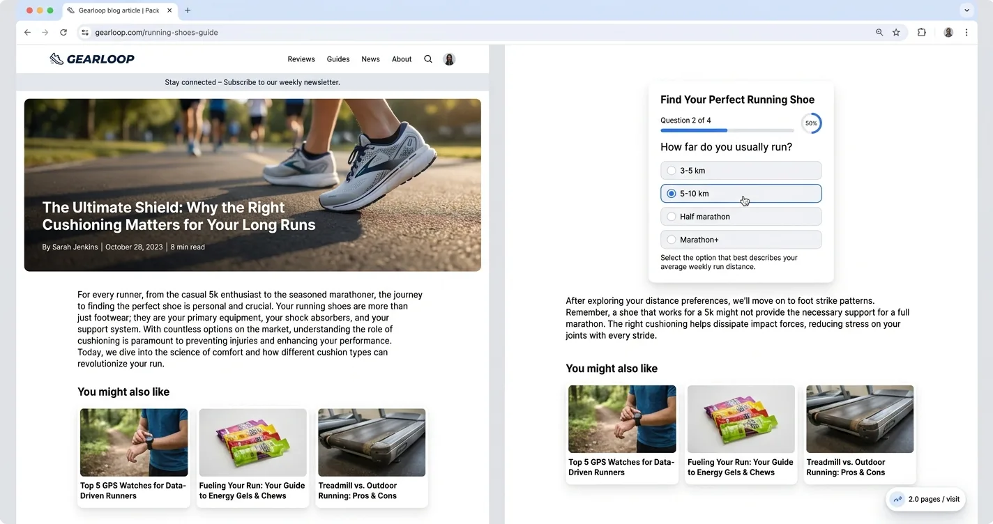This screenshot has height=524, width=993.
Task: Open the About menu item
Action: tap(402, 59)
